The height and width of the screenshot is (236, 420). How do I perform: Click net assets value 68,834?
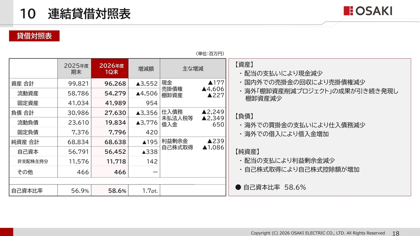click(78, 142)
